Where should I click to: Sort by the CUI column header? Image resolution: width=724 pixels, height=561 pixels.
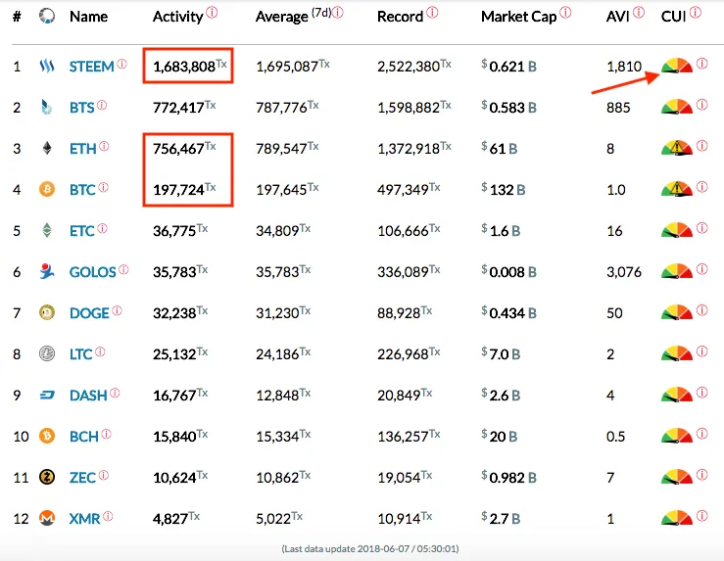tap(674, 17)
